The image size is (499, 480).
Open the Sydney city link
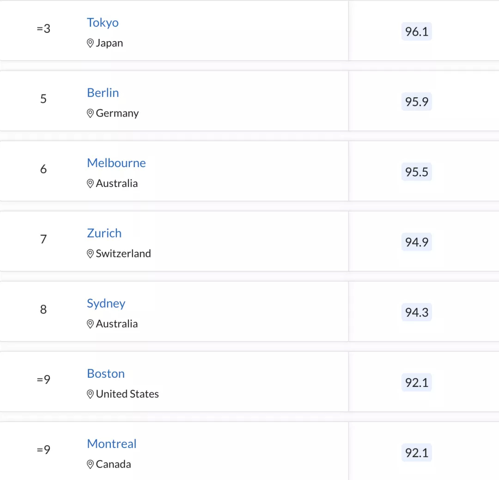[x=106, y=304]
